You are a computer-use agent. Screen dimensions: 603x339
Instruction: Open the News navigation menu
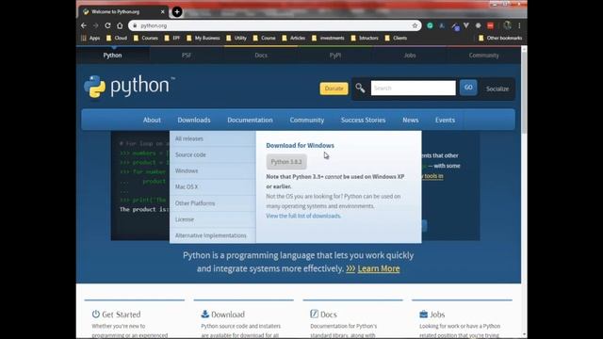point(411,120)
